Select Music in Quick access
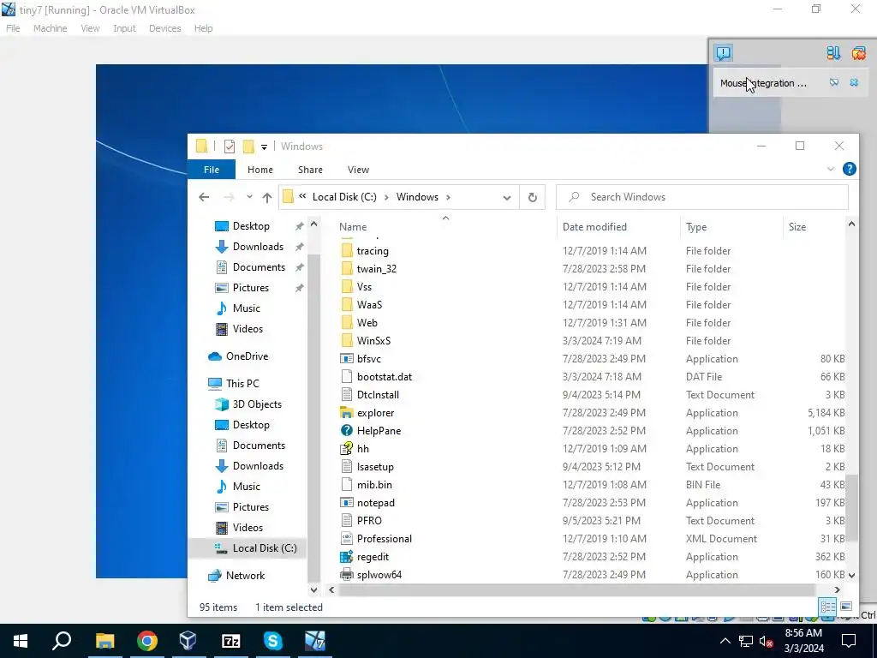The width and height of the screenshot is (877, 658). [x=246, y=308]
